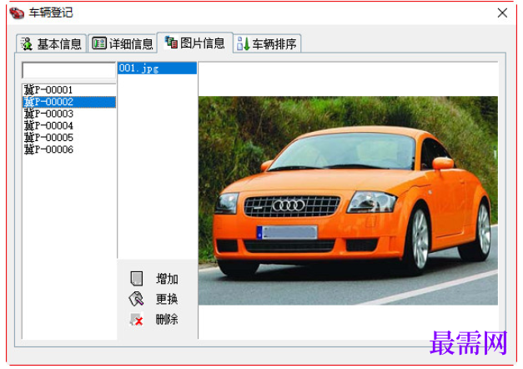
Task: Click the 基本信息 tab person icon
Action: (x=27, y=43)
